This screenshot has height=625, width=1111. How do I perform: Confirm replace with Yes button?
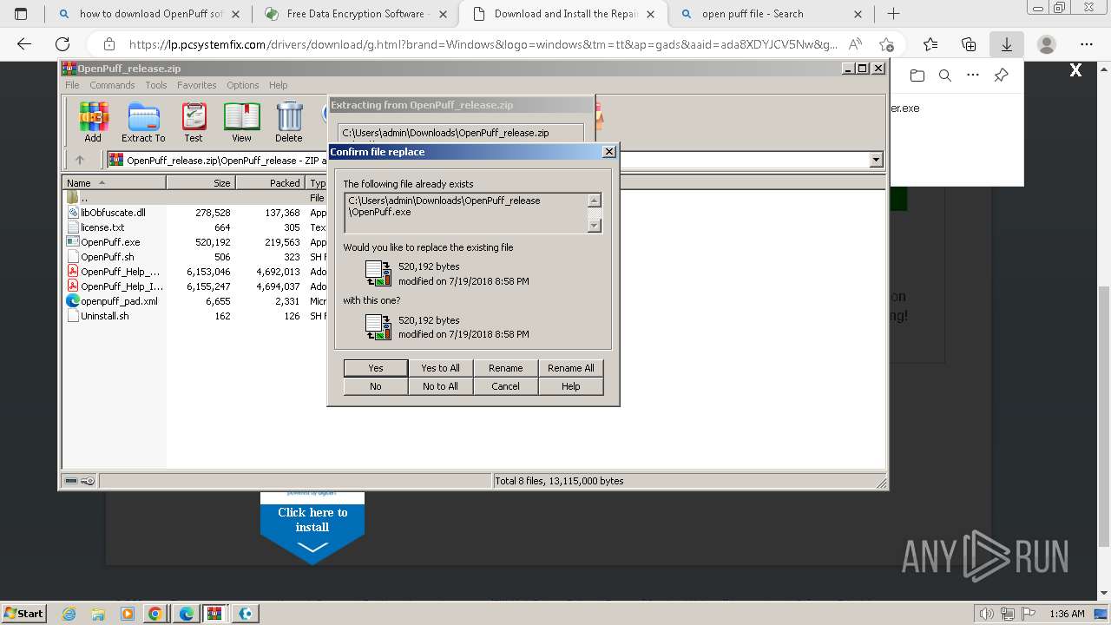[376, 368]
